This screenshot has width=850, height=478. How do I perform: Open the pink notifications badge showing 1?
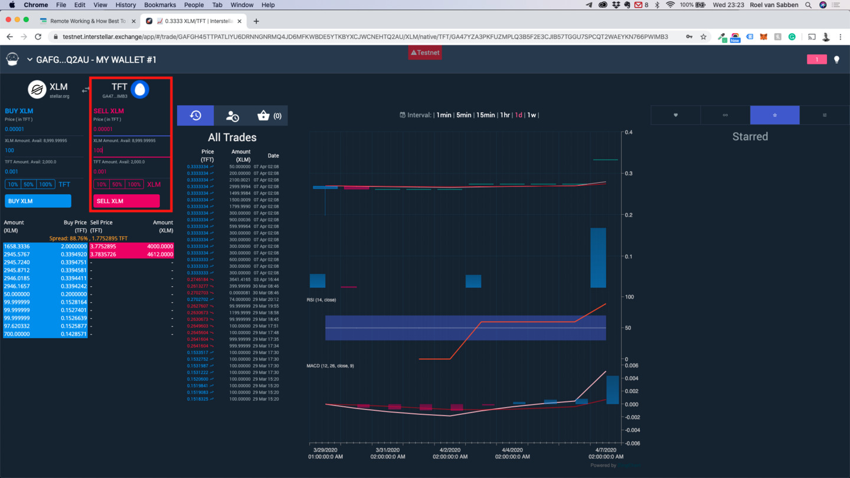tap(816, 60)
